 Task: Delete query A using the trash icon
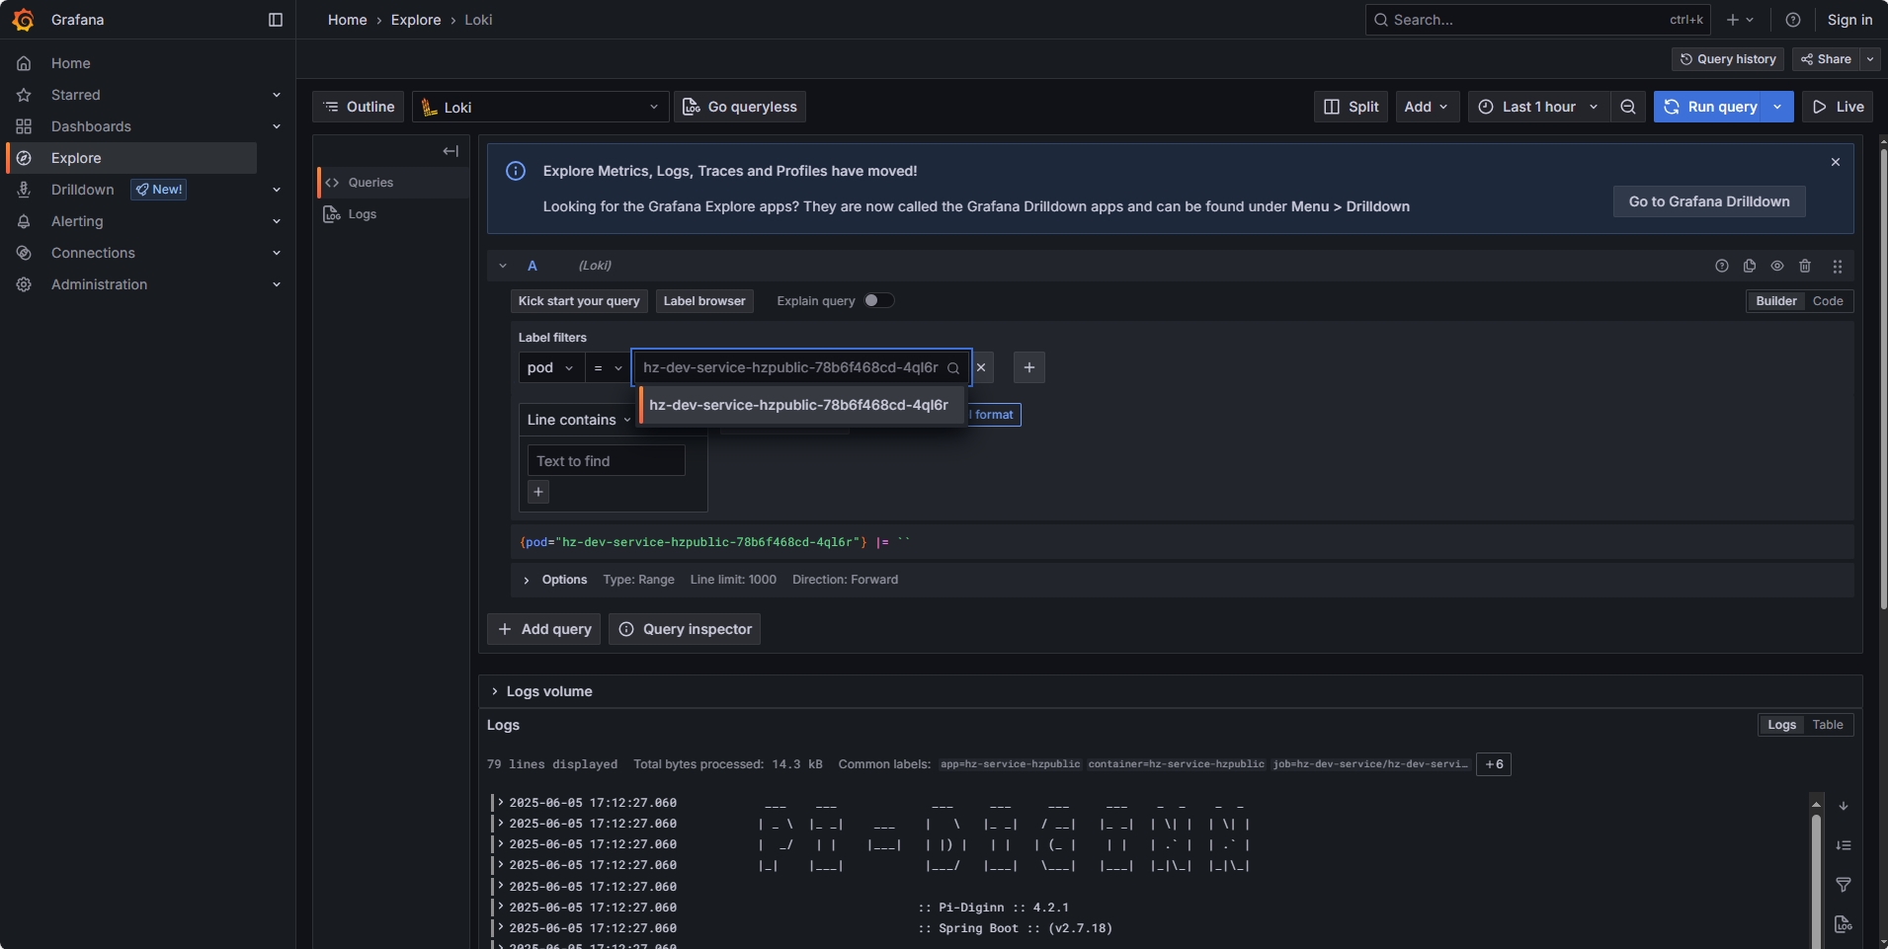(x=1805, y=266)
